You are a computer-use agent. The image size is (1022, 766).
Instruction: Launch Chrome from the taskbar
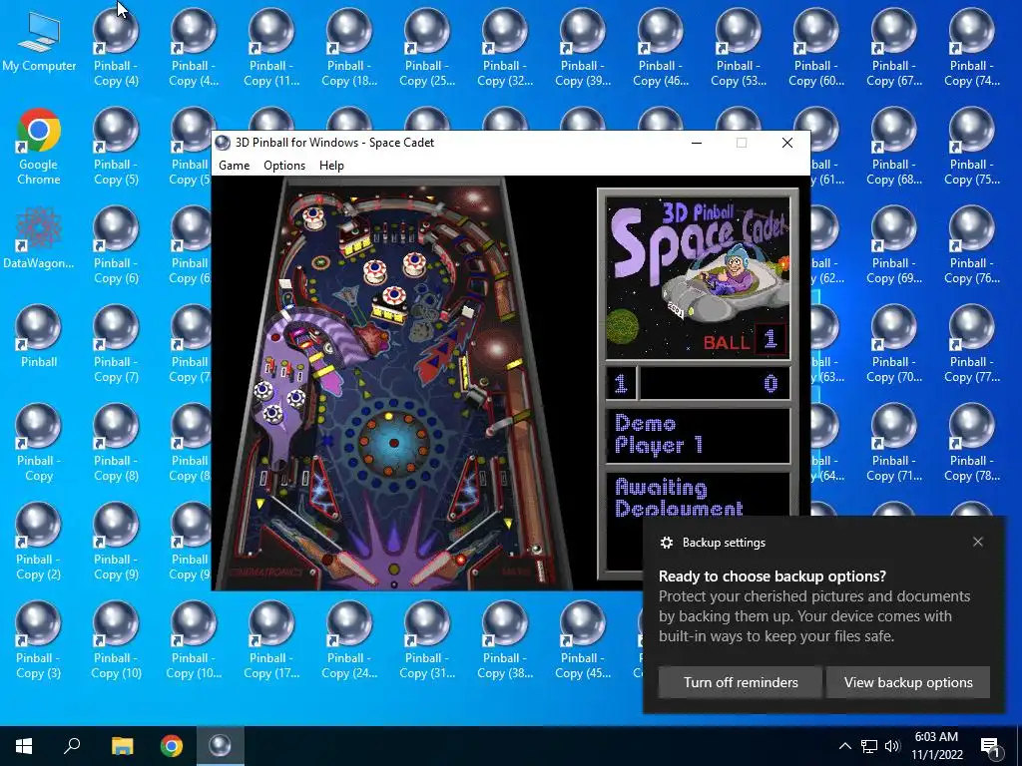click(172, 746)
